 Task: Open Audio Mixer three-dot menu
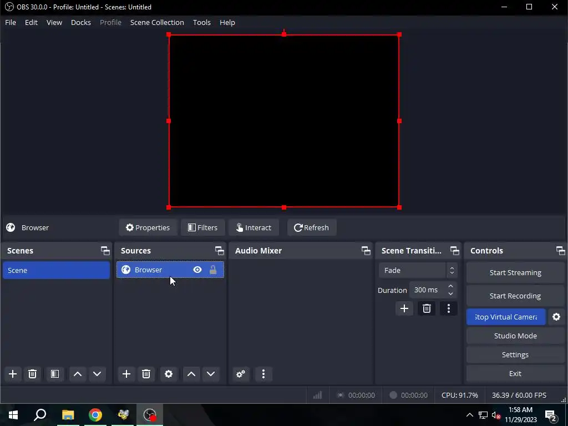pyautogui.click(x=263, y=374)
